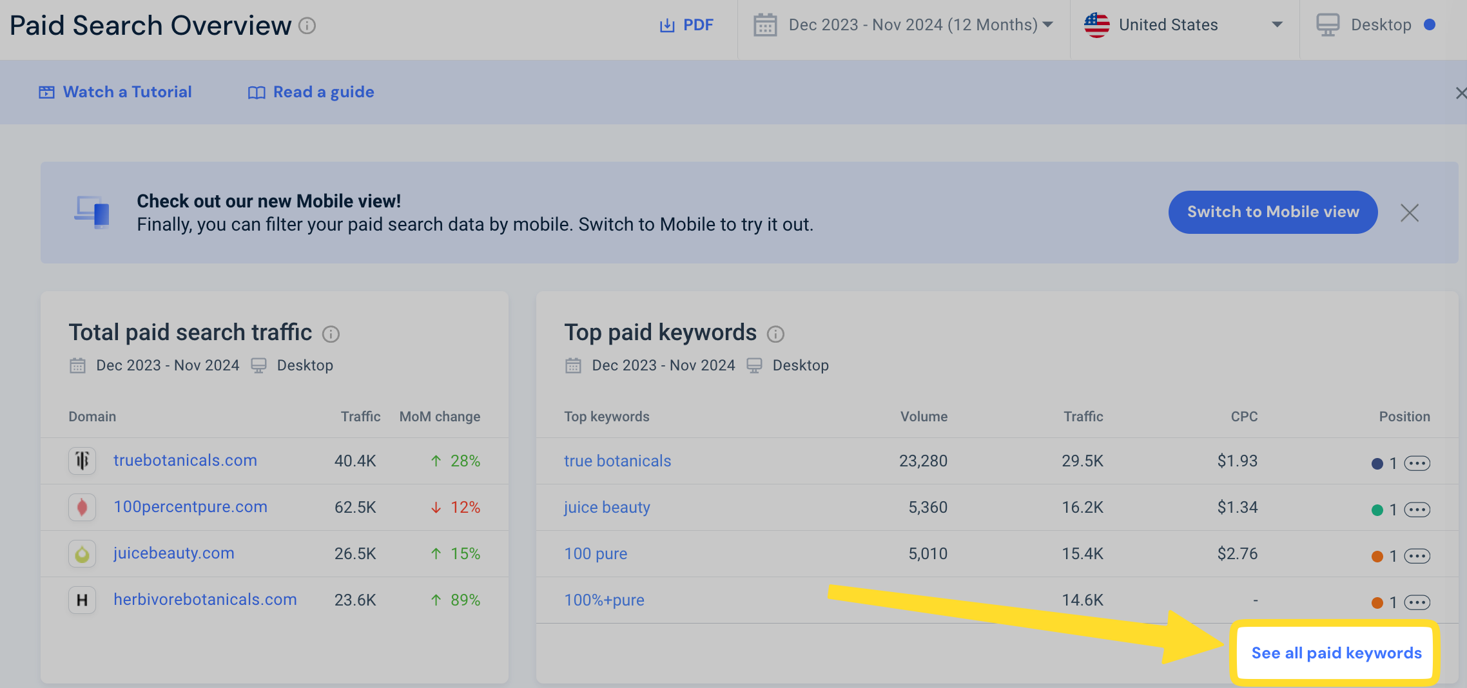The image size is (1467, 688).
Task: Click the juicebeauty.com favicon
Action: [x=83, y=553]
